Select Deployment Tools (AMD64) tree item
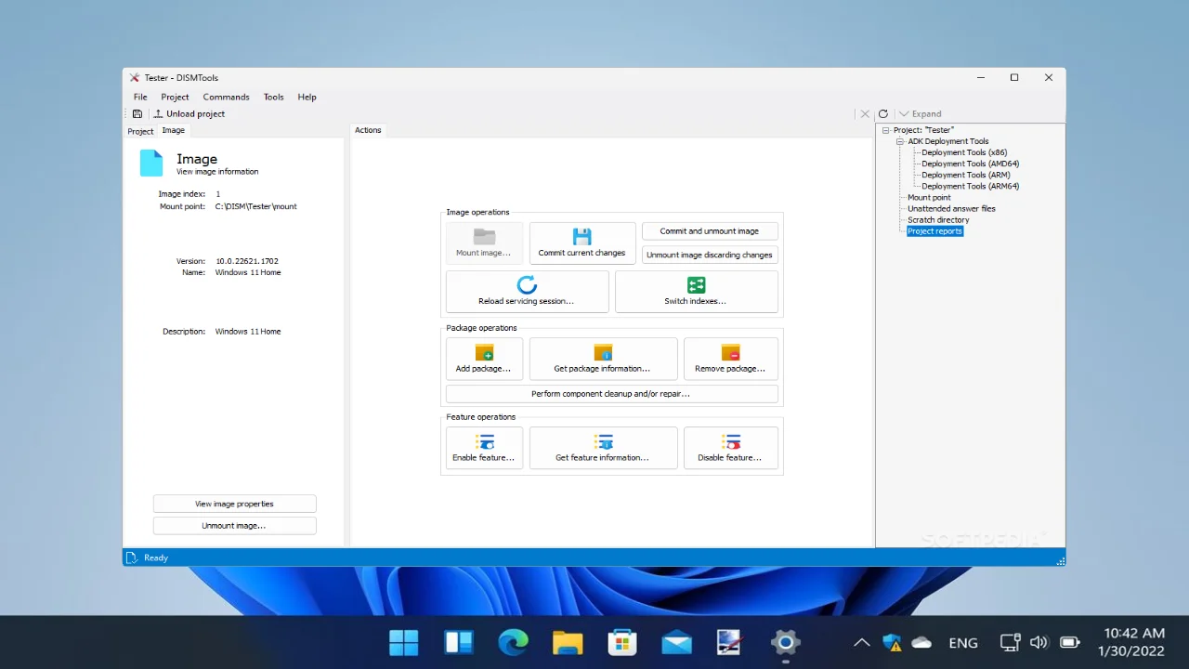1189x669 pixels. (971, 164)
